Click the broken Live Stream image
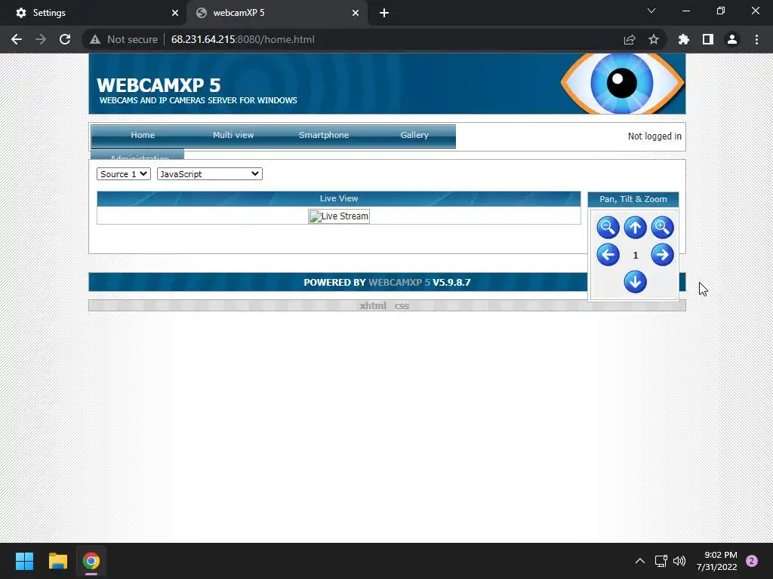The height and width of the screenshot is (579, 773). click(339, 216)
